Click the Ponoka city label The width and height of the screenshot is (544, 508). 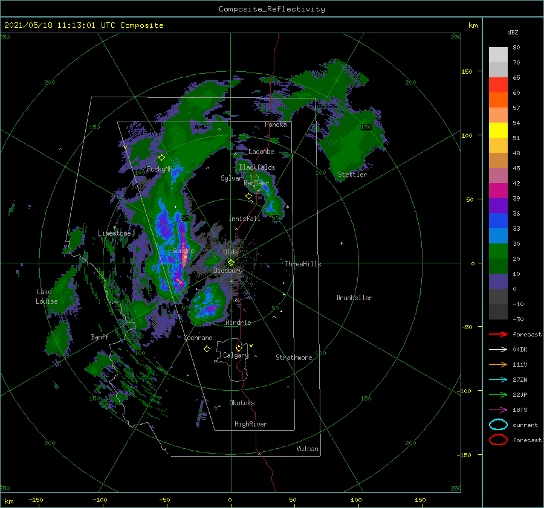tap(276, 124)
